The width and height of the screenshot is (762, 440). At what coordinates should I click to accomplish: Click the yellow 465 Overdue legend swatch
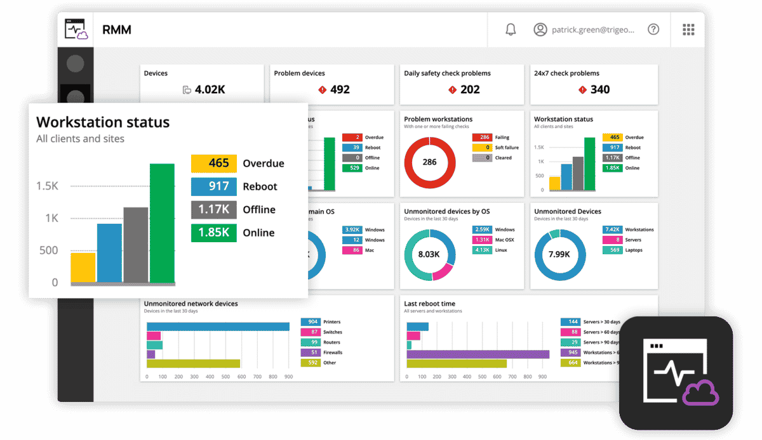pos(214,164)
